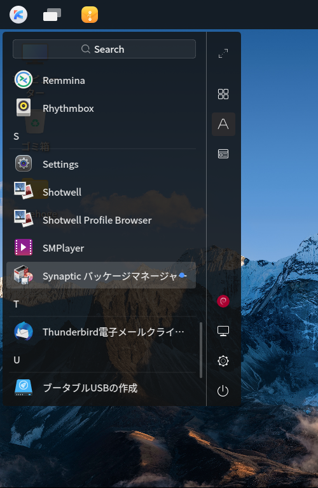Click the launcher Search field
318x488 pixels.
104,49
